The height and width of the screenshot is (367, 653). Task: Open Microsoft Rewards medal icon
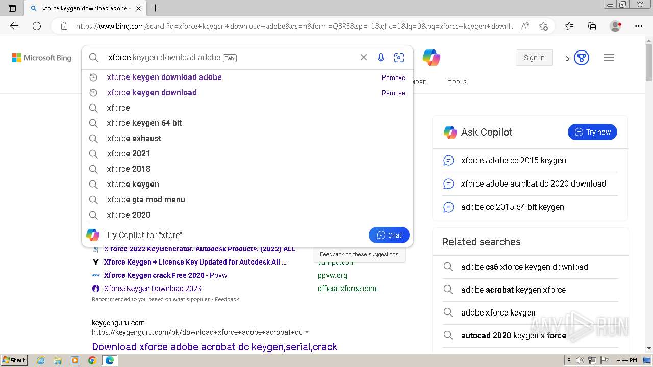click(582, 58)
